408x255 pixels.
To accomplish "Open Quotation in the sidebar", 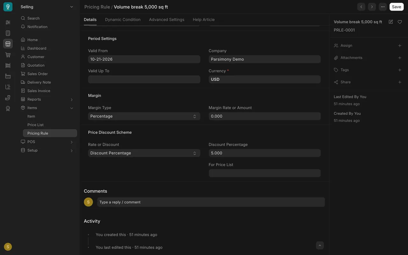I will (x=36, y=65).
